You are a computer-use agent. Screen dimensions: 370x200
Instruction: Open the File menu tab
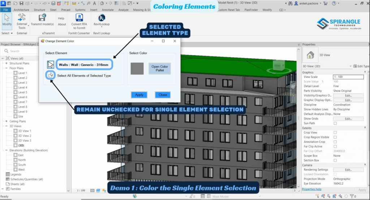pos(5,10)
